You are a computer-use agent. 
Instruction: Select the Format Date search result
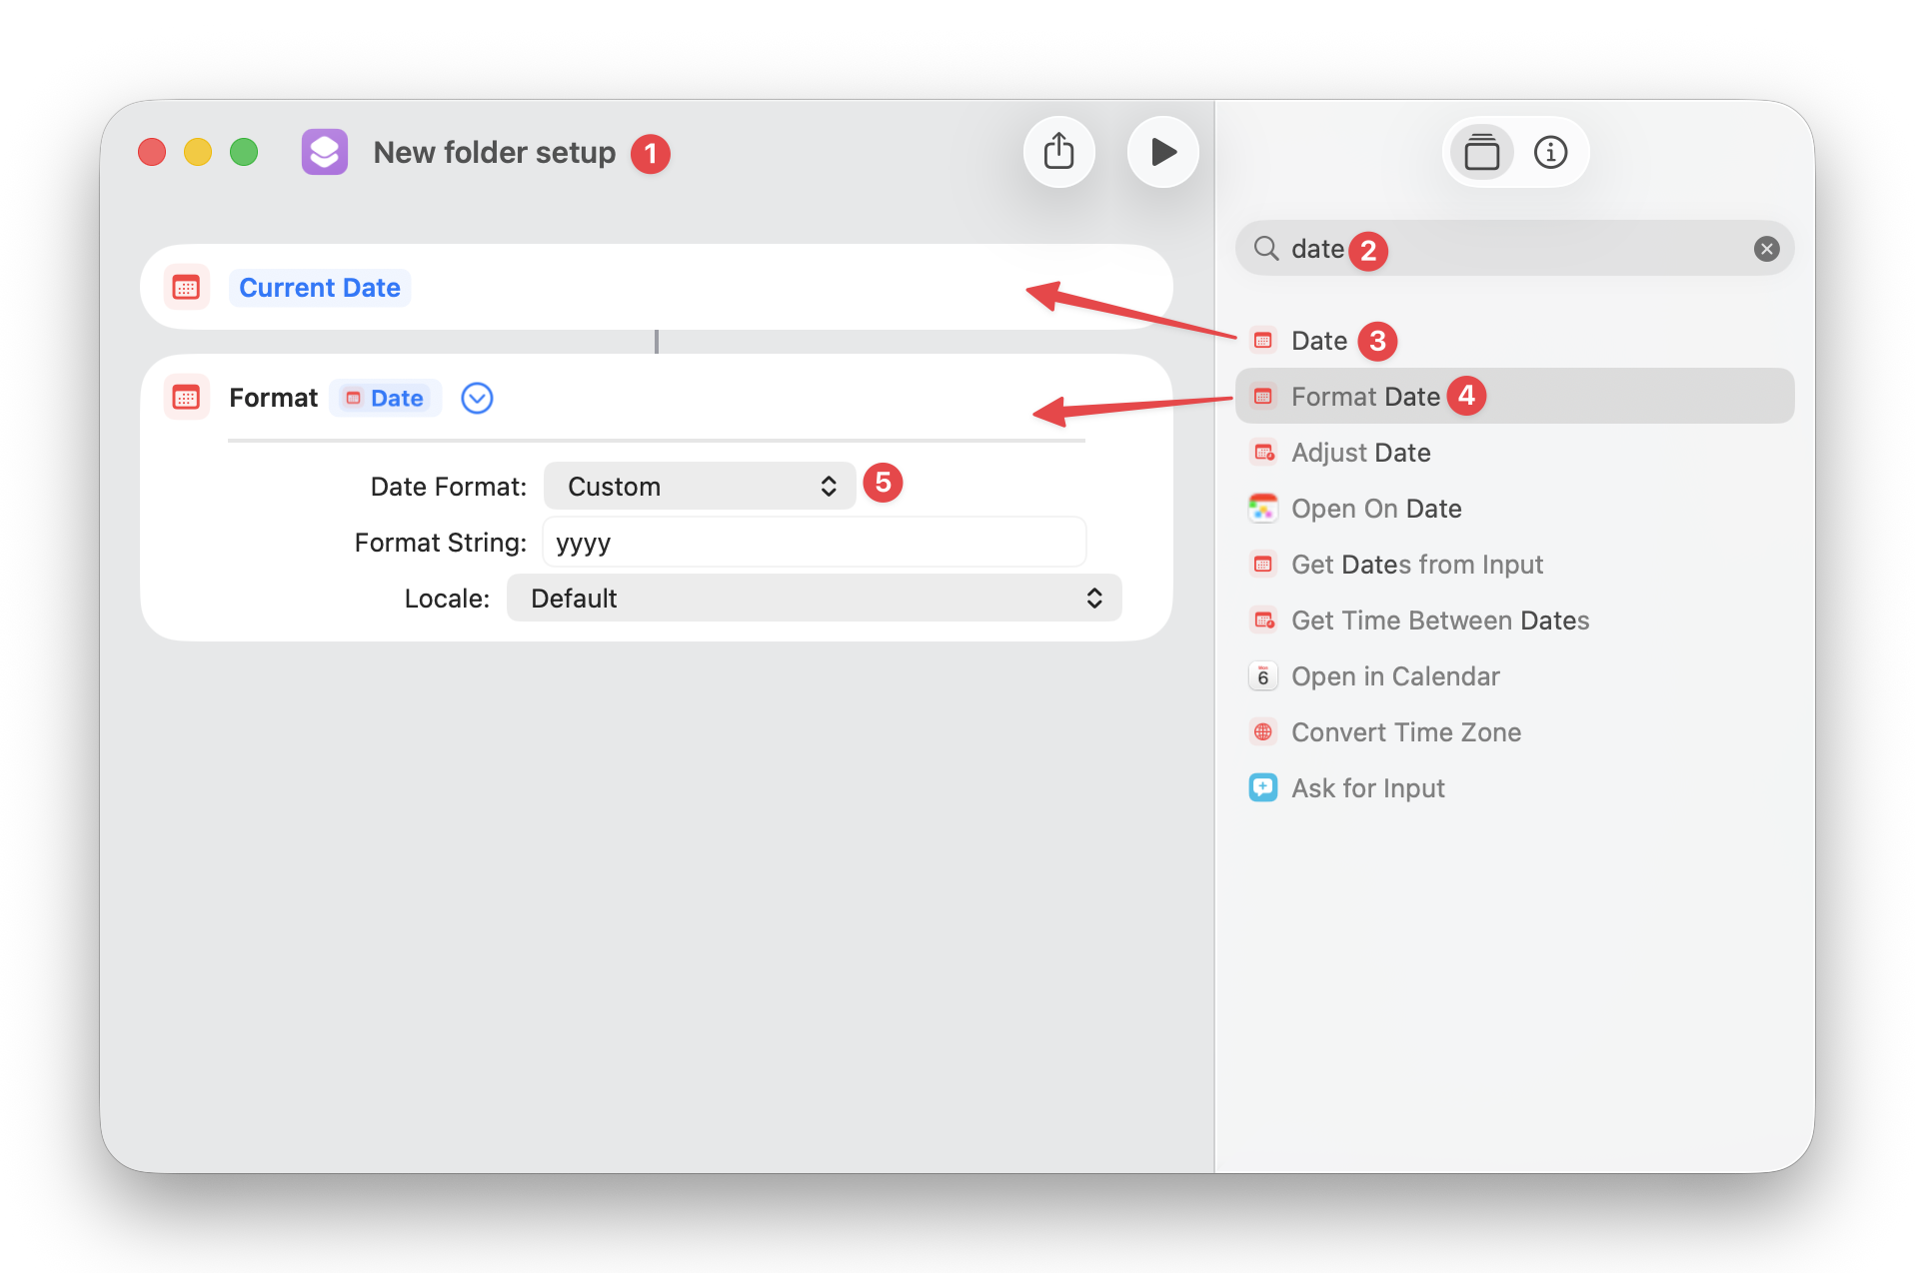(1365, 396)
